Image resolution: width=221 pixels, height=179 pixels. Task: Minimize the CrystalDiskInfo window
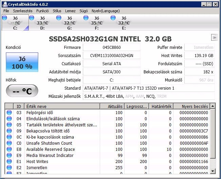204,4
